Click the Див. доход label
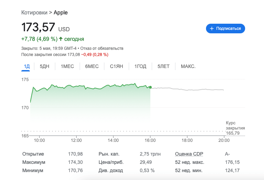Screen dimensions: 264x180 click(x=111, y=170)
